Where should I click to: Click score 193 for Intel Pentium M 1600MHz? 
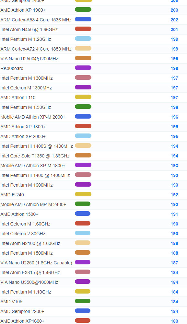point(174,185)
